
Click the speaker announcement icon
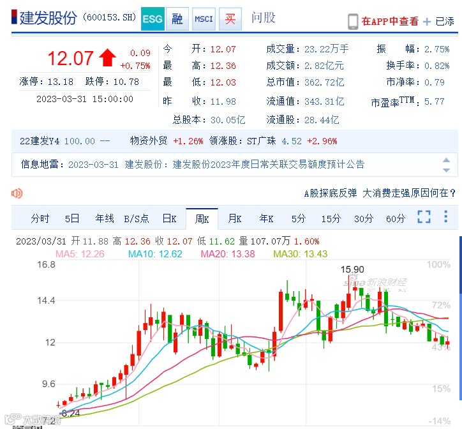(17, 193)
